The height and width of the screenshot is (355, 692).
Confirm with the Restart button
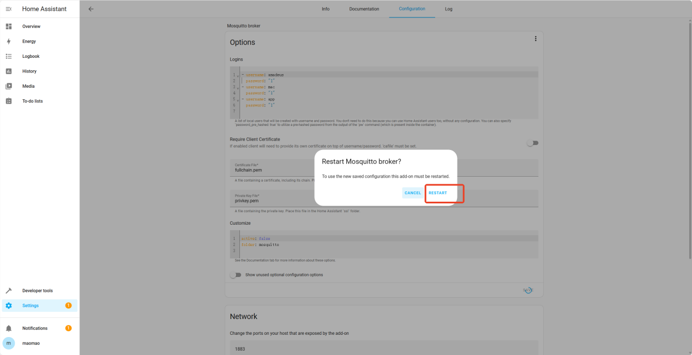pos(438,193)
